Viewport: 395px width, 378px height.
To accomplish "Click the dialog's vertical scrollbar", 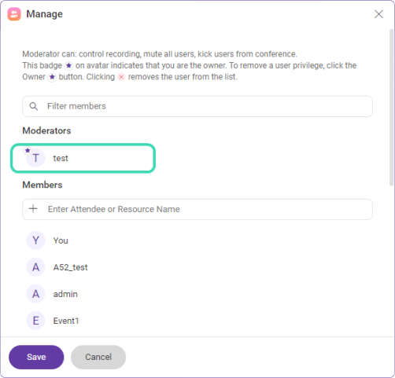I will [x=391, y=108].
